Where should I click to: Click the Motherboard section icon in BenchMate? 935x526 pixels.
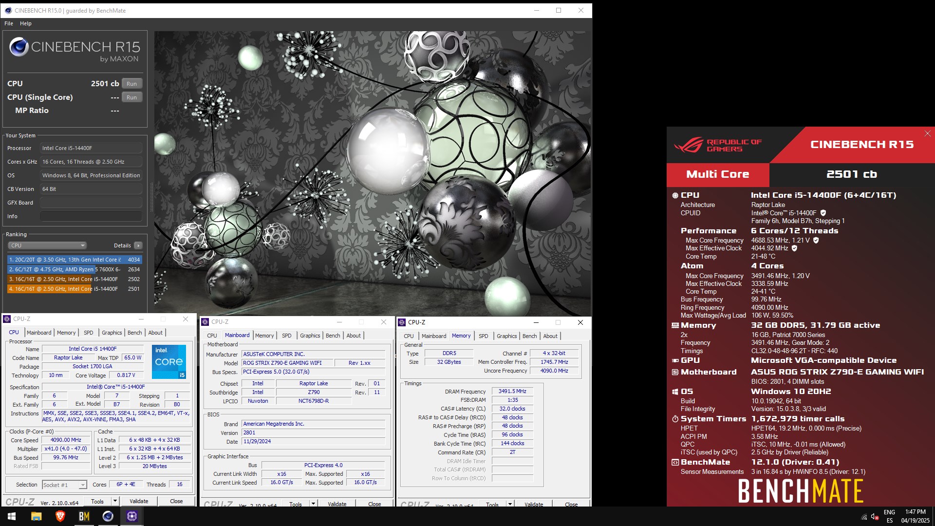click(675, 372)
